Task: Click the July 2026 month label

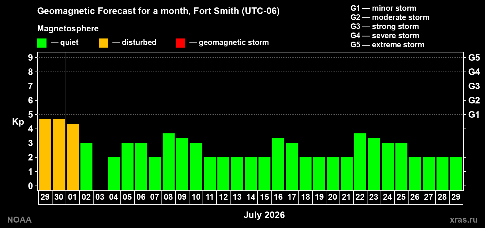Action: pos(264,215)
